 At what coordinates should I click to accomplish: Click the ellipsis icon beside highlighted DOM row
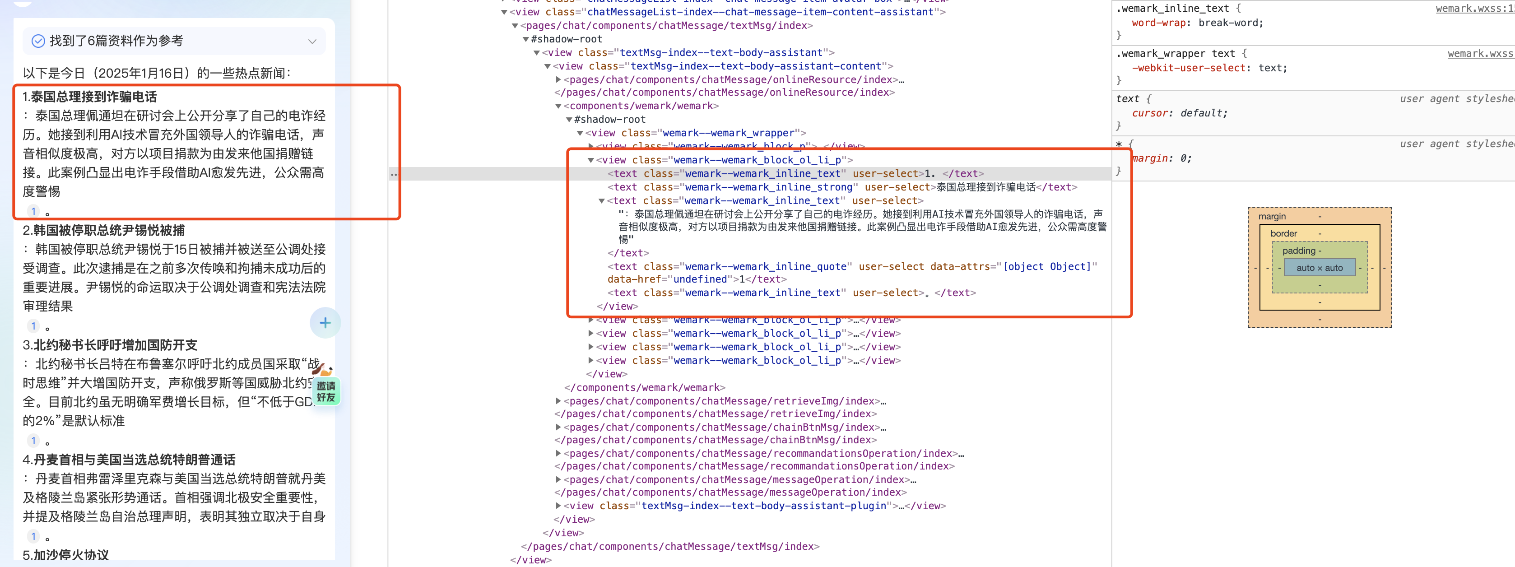coord(394,174)
